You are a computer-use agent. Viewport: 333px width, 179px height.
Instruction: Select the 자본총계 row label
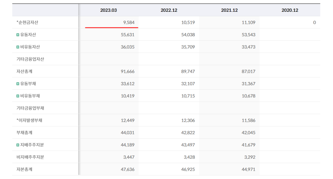tap(25, 169)
